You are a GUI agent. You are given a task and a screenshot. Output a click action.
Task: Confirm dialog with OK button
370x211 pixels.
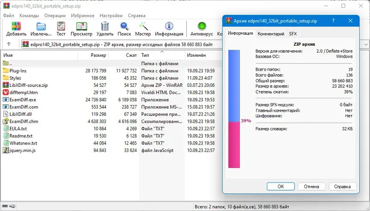[281, 187]
